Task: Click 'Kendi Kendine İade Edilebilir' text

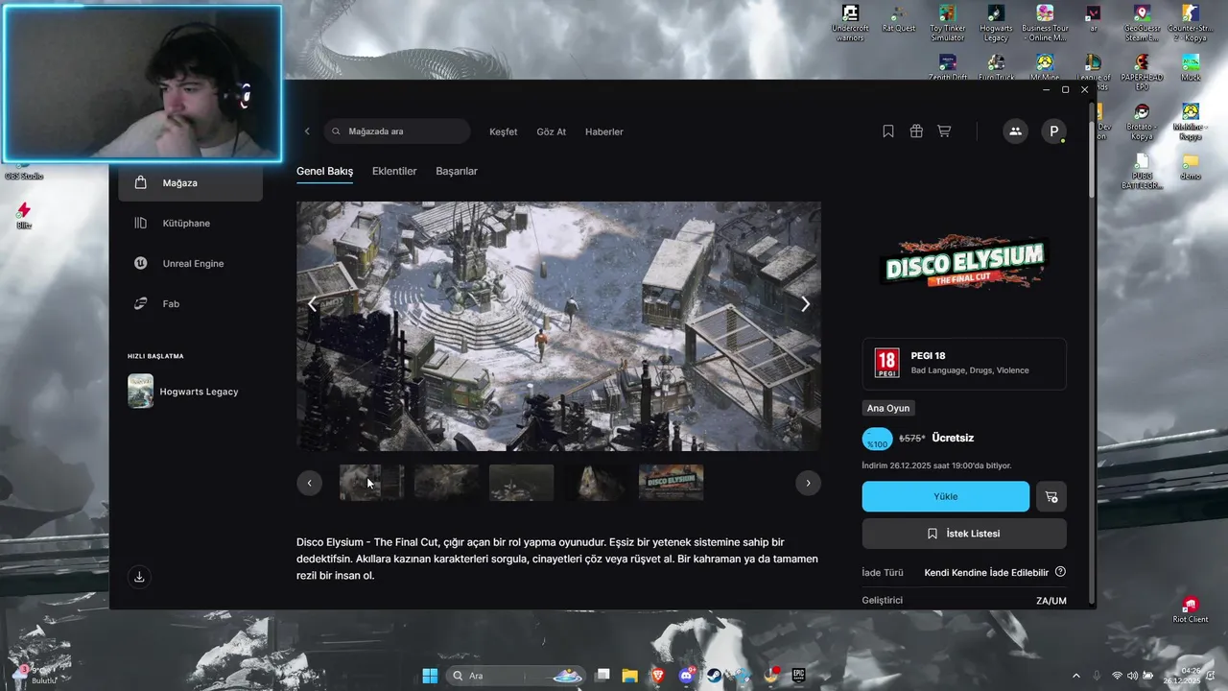Action: 986,572
